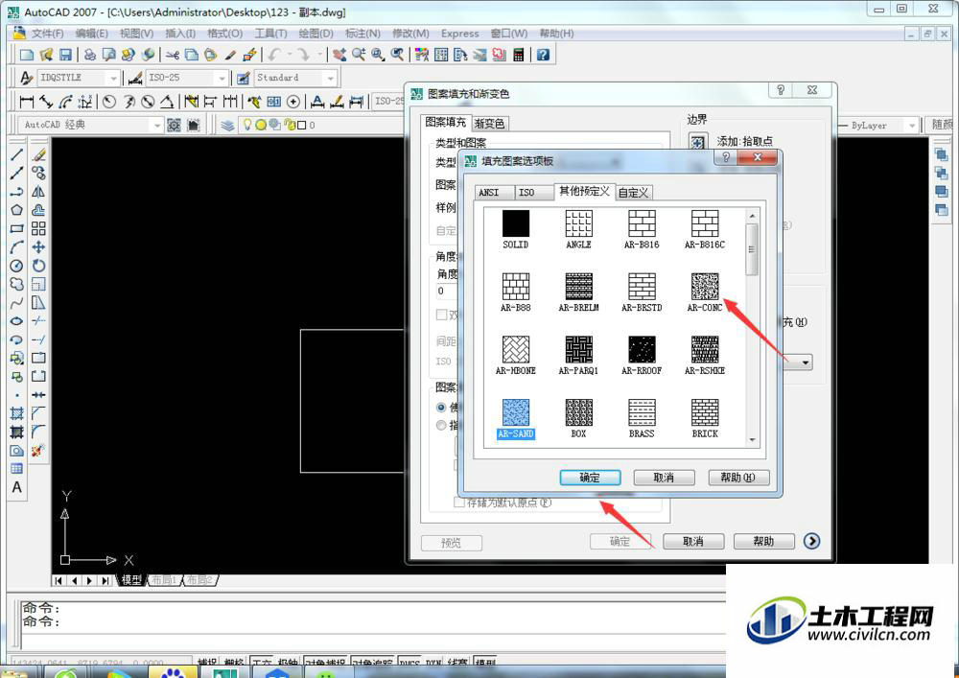Toggle the layer lock padlock icon
Screen dimensions: 959x678
[x=290, y=125]
